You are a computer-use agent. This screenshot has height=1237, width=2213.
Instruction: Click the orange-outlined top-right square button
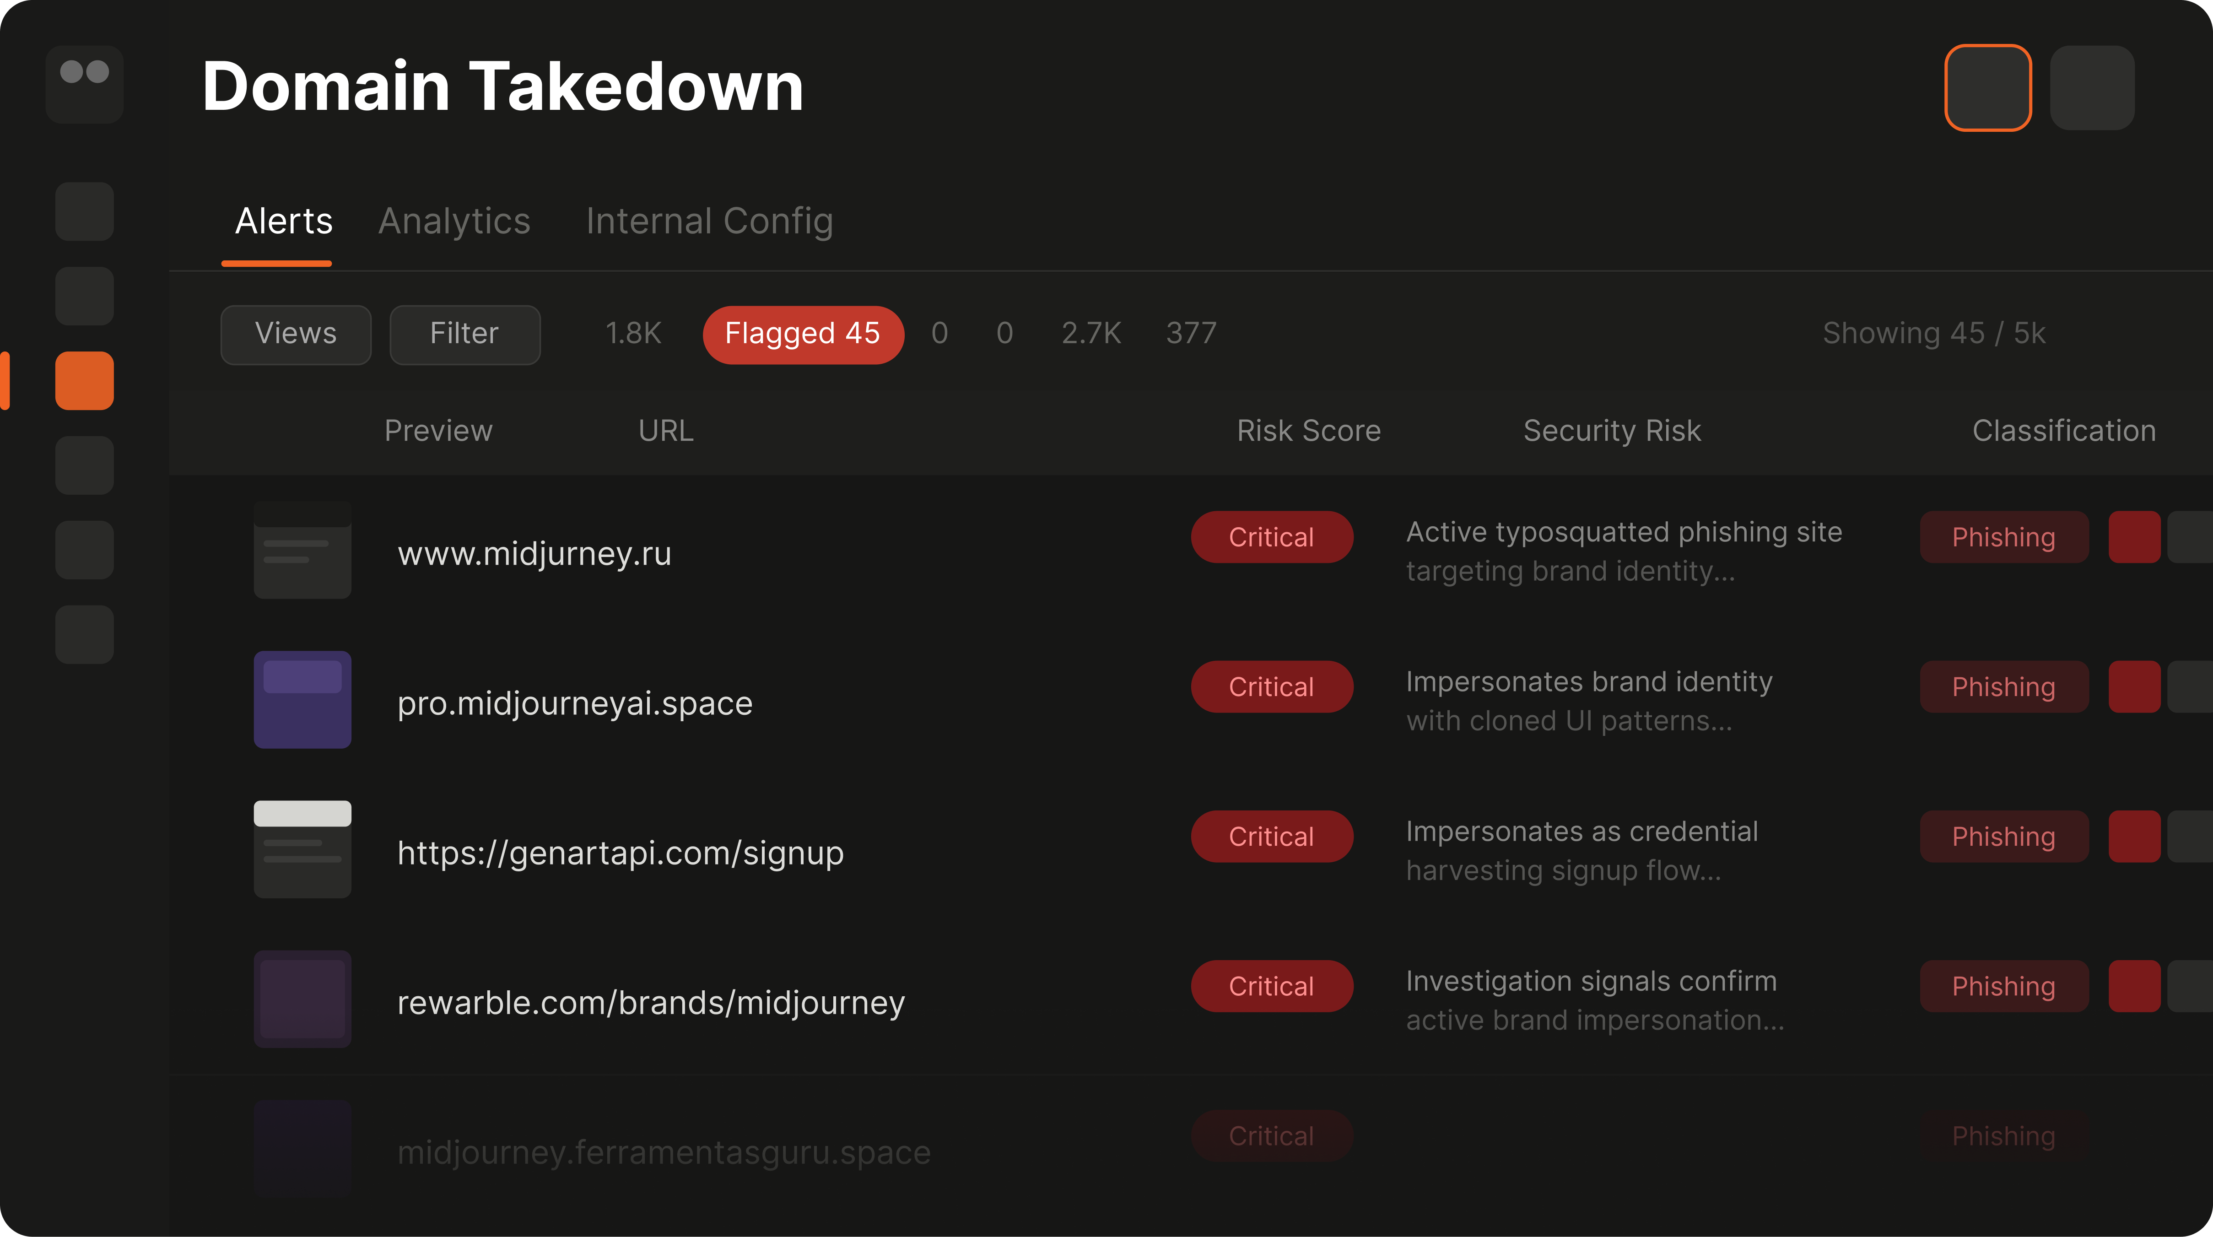pyautogui.click(x=1988, y=87)
